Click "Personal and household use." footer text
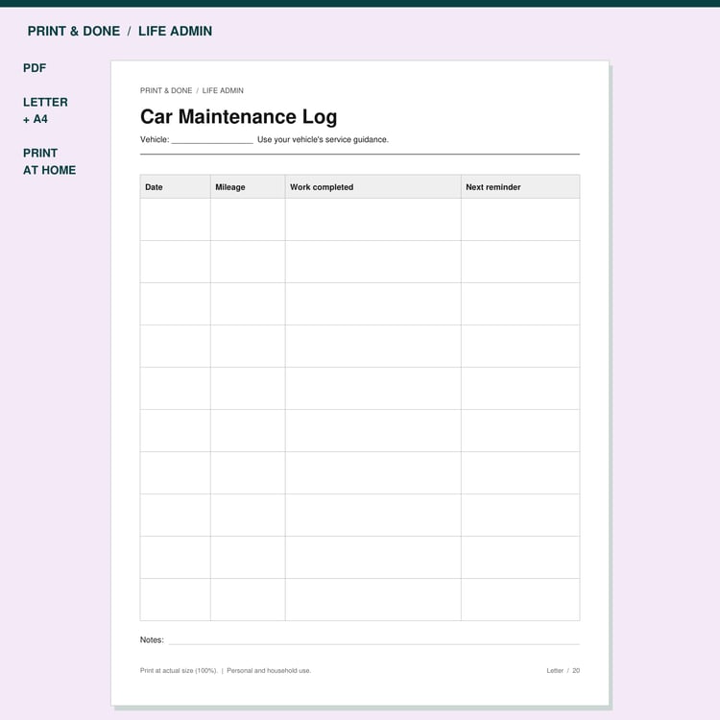This screenshot has width=720, height=720. click(269, 671)
